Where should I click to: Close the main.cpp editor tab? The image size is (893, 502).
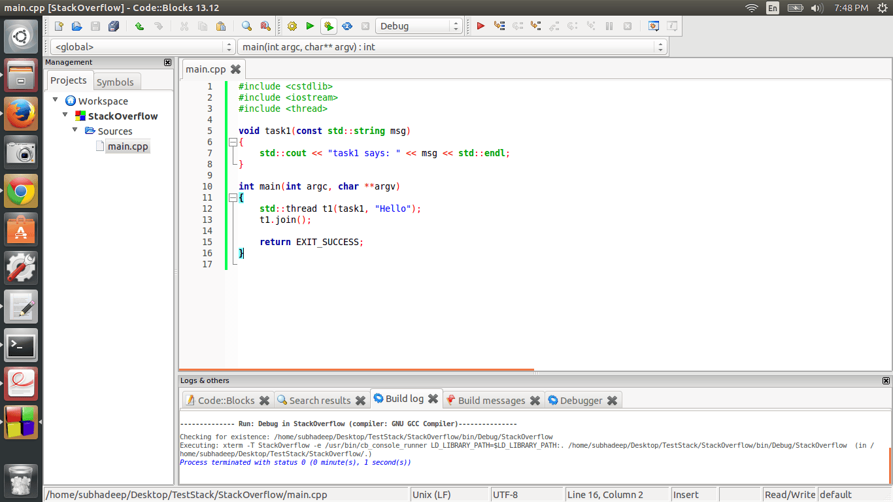coord(235,69)
